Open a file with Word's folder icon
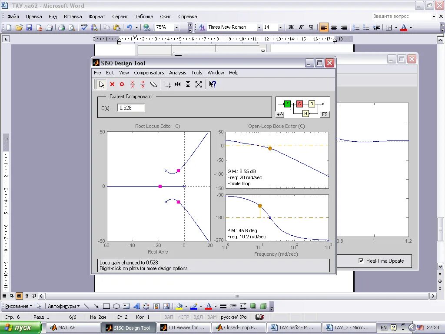445x334 pixels. pos(19,27)
